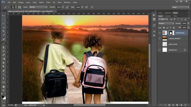191x107 pixels.
Task: Open the layer blend mode Normal dropdown
Action: pyautogui.click(x=166, y=23)
